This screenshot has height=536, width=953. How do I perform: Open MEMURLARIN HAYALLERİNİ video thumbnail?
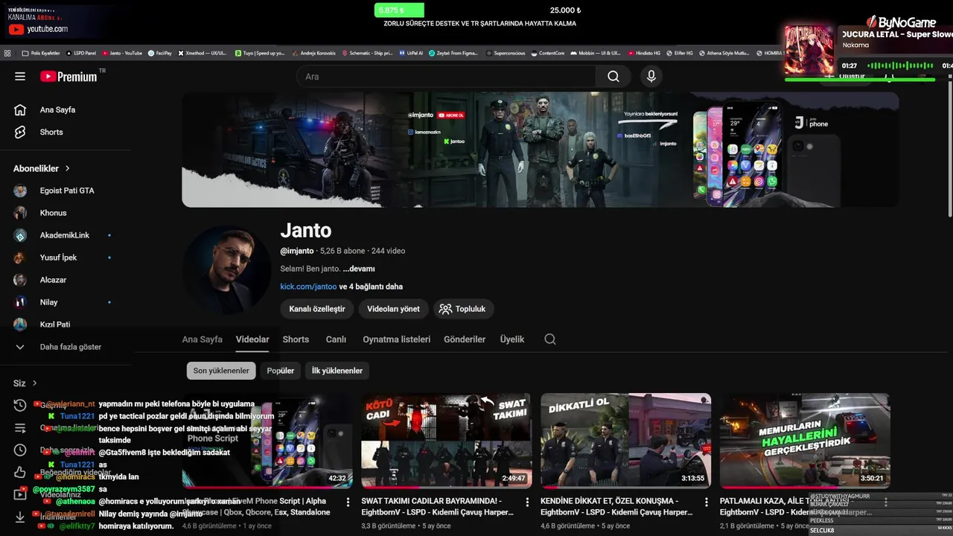click(805, 441)
